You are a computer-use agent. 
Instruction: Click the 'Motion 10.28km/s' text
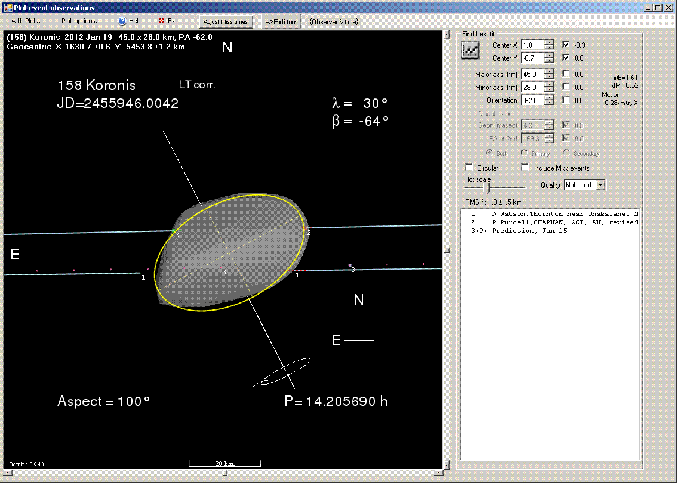(x=620, y=98)
